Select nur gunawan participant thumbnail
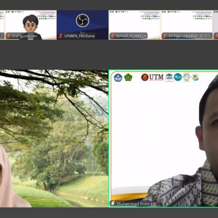Screen dimensions: 218x218 (x=31, y=25)
